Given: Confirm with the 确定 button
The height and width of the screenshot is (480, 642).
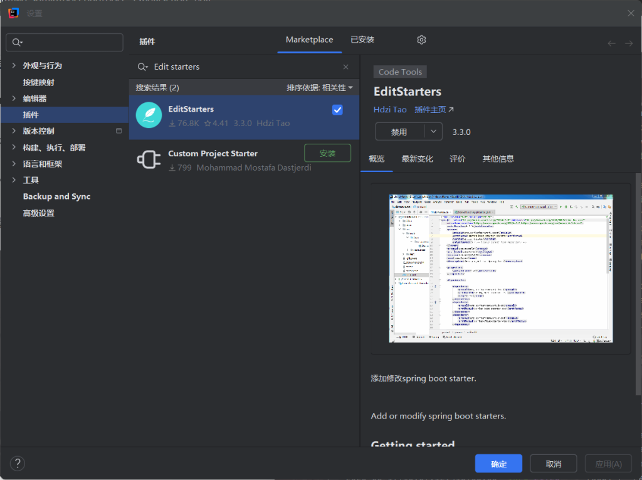Looking at the screenshot, I should pos(498,464).
